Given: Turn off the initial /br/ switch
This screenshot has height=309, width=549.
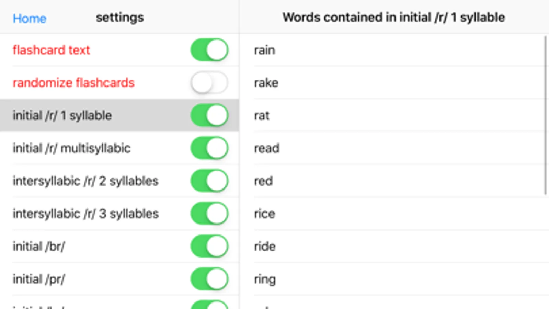Looking at the screenshot, I should (209, 246).
